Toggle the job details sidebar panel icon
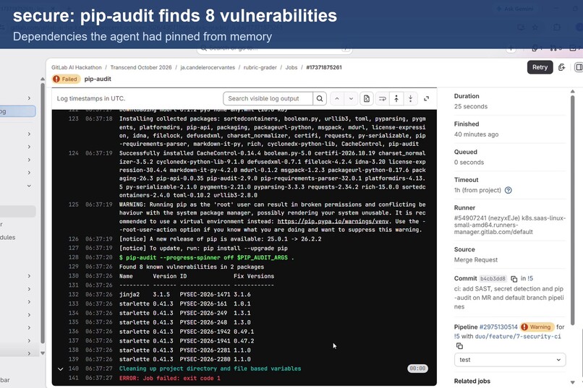 [x=579, y=67]
